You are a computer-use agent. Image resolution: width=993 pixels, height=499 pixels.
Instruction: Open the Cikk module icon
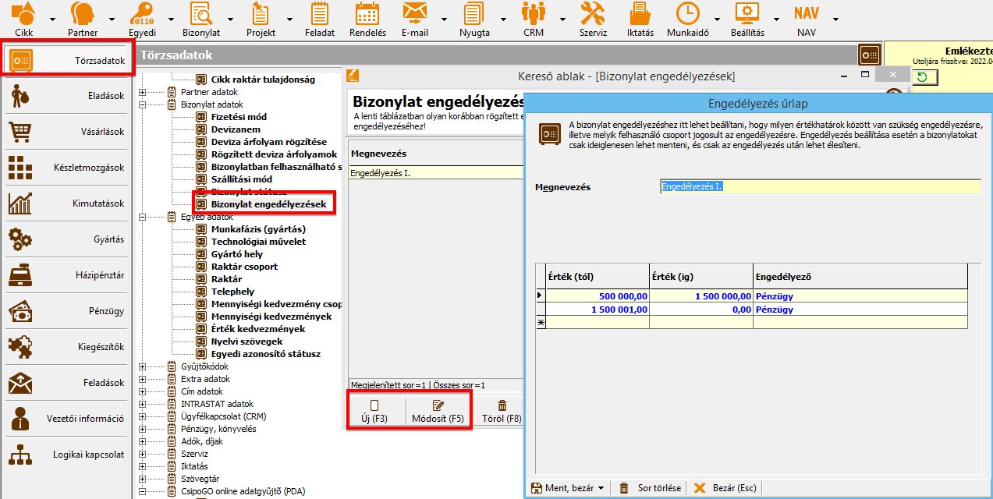click(x=22, y=14)
